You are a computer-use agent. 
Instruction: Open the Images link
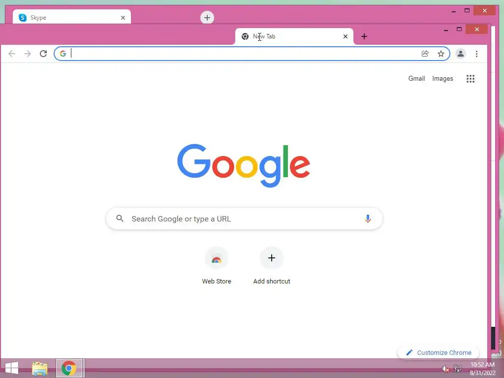442,78
